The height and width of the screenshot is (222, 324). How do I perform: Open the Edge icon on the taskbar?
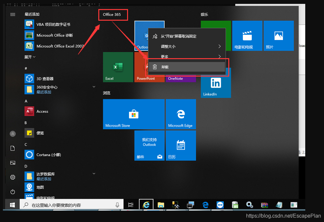coord(205,205)
